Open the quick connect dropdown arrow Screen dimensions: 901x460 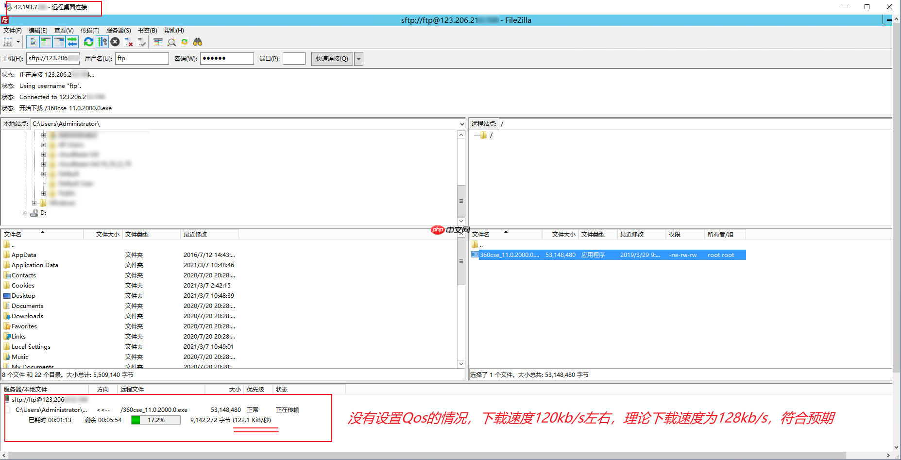coord(358,58)
